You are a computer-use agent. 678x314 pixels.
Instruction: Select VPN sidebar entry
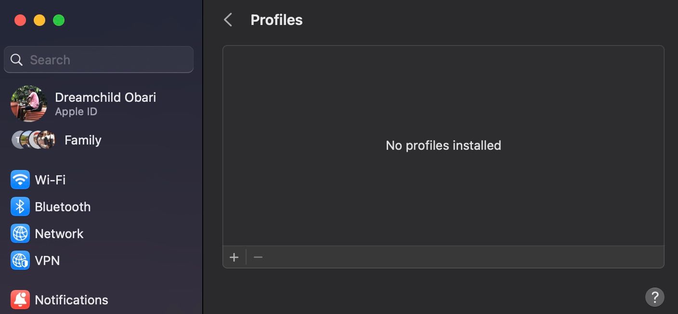47,261
